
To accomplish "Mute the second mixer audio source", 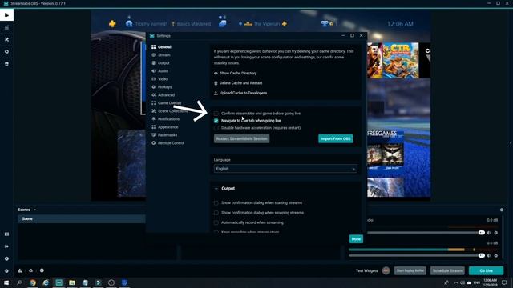I will click(488, 256).
